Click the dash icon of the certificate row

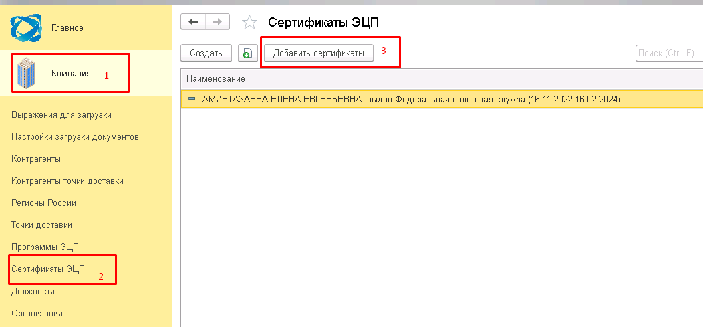coord(192,99)
